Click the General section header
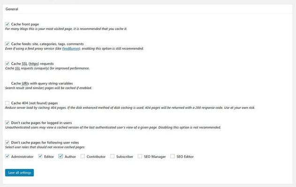 pos(12,9)
